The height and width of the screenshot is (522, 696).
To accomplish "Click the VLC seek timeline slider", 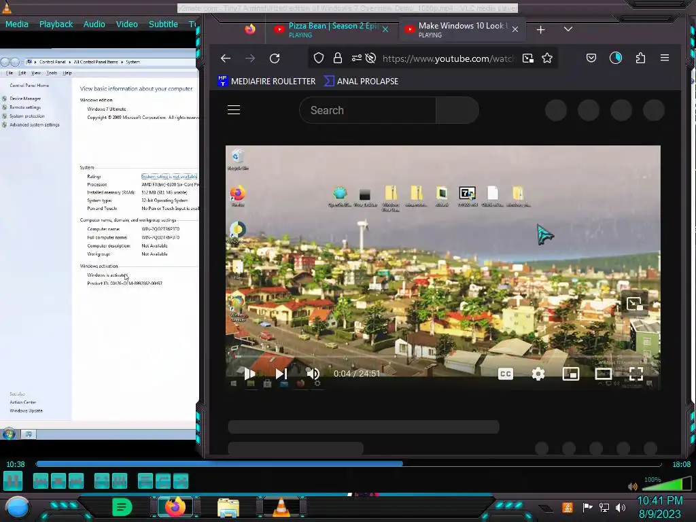I will tap(349, 464).
